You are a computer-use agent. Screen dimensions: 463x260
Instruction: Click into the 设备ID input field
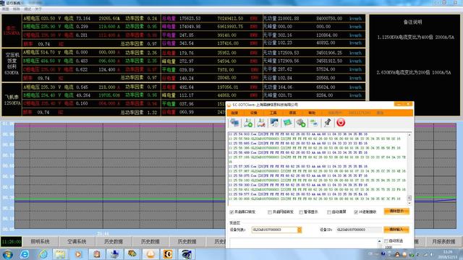[x=359, y=230]
